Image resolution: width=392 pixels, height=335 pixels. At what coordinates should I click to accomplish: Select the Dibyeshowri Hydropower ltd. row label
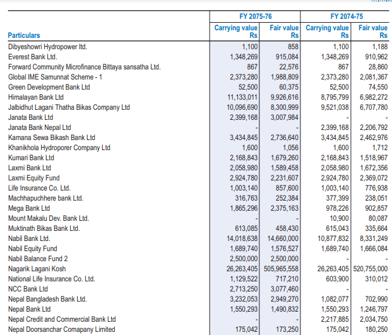[47, 47]
